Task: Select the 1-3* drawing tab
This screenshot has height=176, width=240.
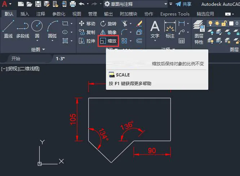Action: (x=60, y=58)
